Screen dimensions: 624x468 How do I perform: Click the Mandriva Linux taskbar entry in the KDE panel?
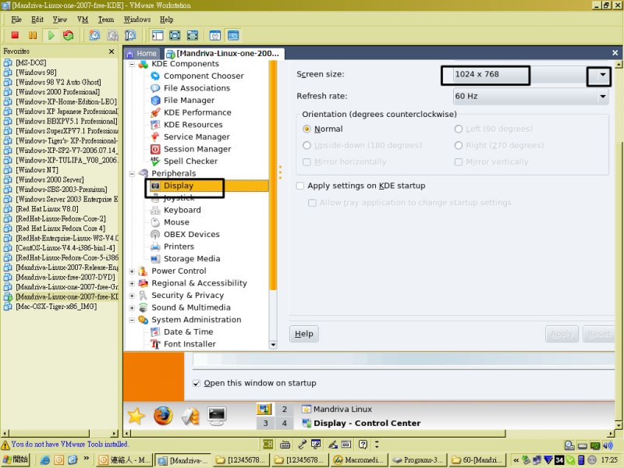point(337,409)
